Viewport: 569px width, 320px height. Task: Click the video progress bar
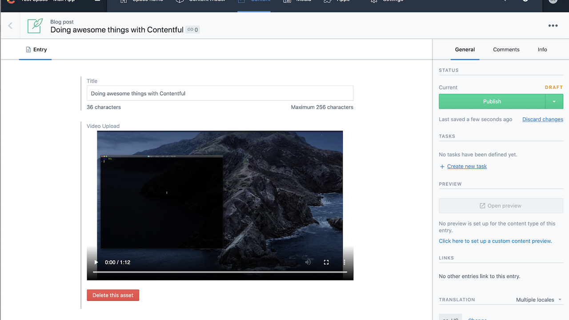220,272
